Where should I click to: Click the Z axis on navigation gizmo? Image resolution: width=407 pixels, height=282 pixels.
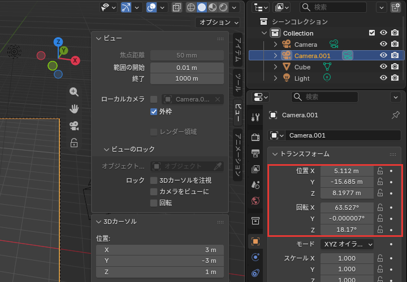[x=58, y=42]
